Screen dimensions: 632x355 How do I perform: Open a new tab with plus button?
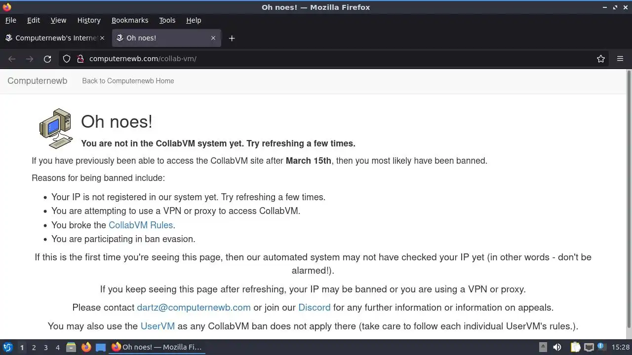coord(232,38)
